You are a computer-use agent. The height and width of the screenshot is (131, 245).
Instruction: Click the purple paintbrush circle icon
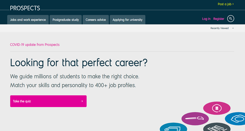[195, 119]
